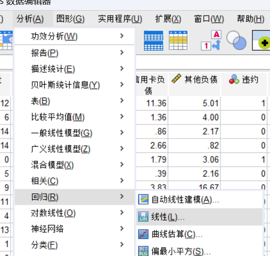Expand the 功效分析(W) submenu
The height and width of the screenshot is (256, 270).
[x=74, y=36]
